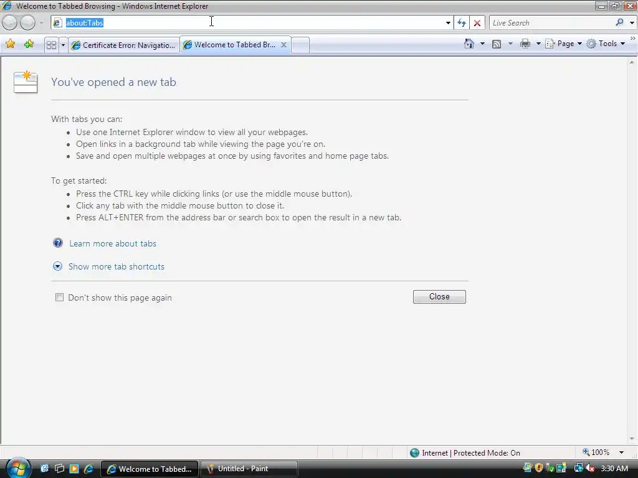Click the Refresh icon beside the address bar
The image size is (638, 478).
(462, 23)
